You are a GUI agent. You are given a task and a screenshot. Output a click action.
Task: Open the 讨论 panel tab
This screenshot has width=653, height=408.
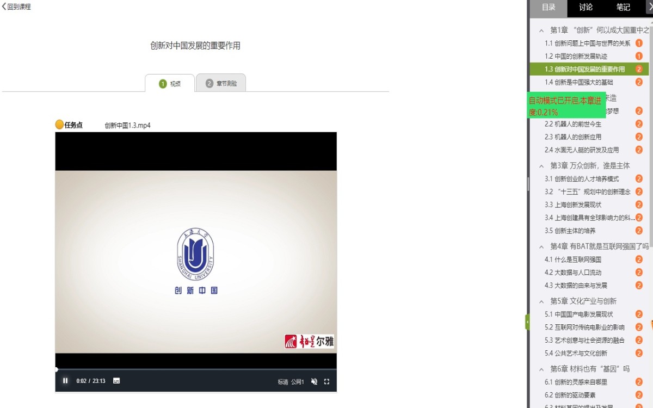pyautogui.click(x=586, y=8)
